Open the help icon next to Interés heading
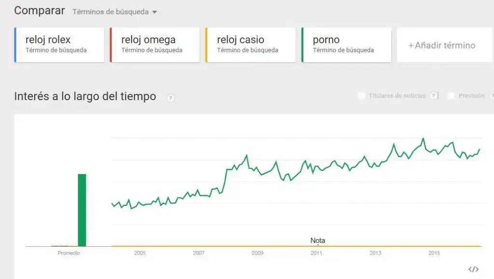This screenshot has height=279, width=494. pos(169,99)
